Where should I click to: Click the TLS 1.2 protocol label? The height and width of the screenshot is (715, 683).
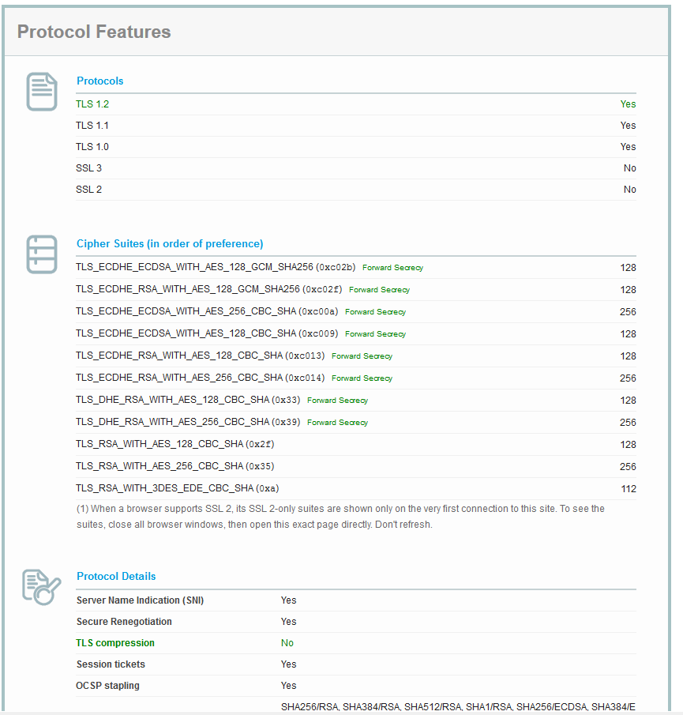[92, 103]
